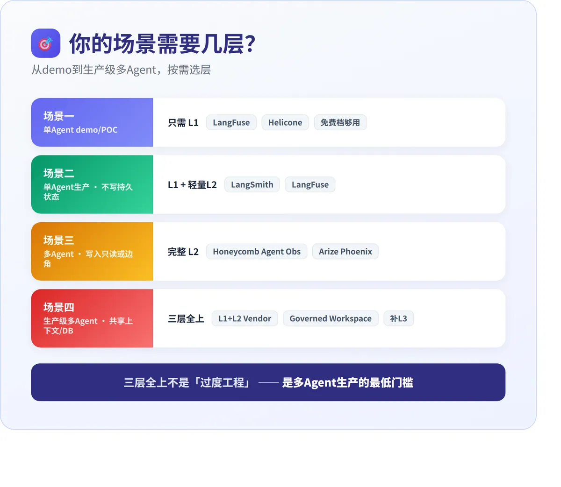This screenshot has width=561, height=487.
Task: Click the LangFuse tag in 场景一 row
Action: coord(231,122)
